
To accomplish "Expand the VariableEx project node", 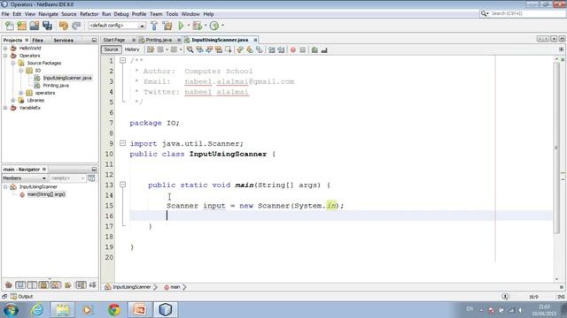I will 5,108.
